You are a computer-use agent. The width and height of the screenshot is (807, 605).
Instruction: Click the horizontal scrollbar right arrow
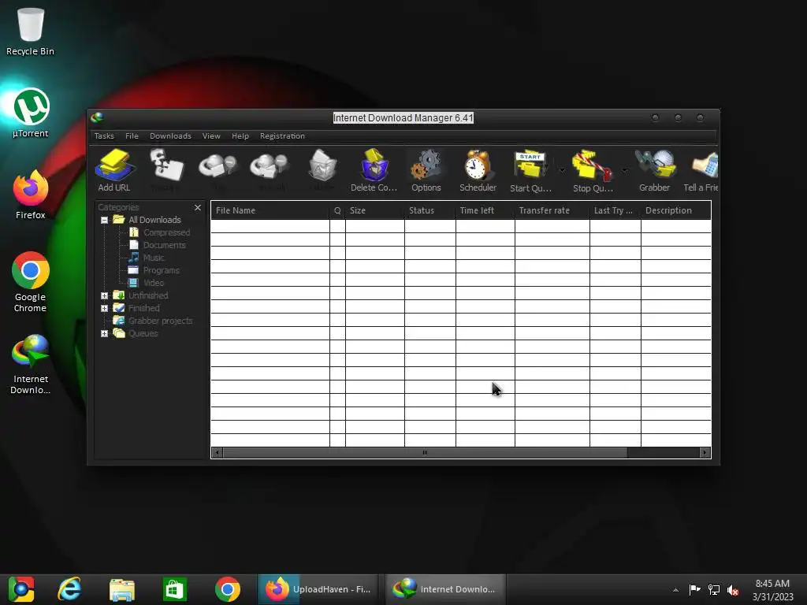point(705,453)
